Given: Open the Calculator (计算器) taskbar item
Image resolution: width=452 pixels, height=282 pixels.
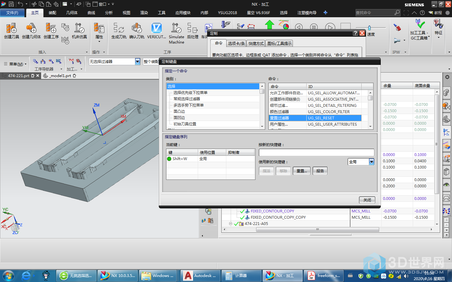Looking at the screenshot, I should pos(241,276).
